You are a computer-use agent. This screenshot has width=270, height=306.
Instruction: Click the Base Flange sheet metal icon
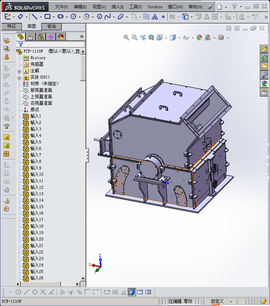pos(6,40)
